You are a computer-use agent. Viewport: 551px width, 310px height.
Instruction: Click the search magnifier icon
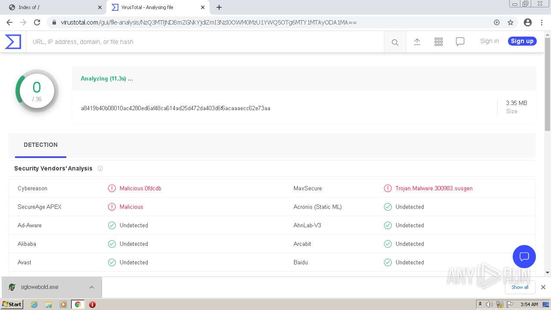click(395, 42)
